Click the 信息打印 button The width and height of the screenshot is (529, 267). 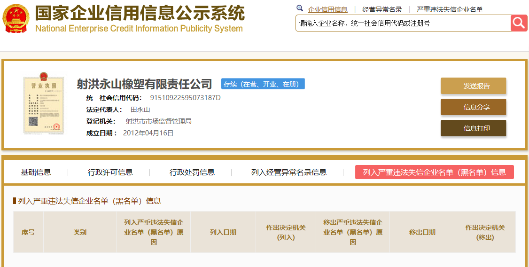coord(474,128)
